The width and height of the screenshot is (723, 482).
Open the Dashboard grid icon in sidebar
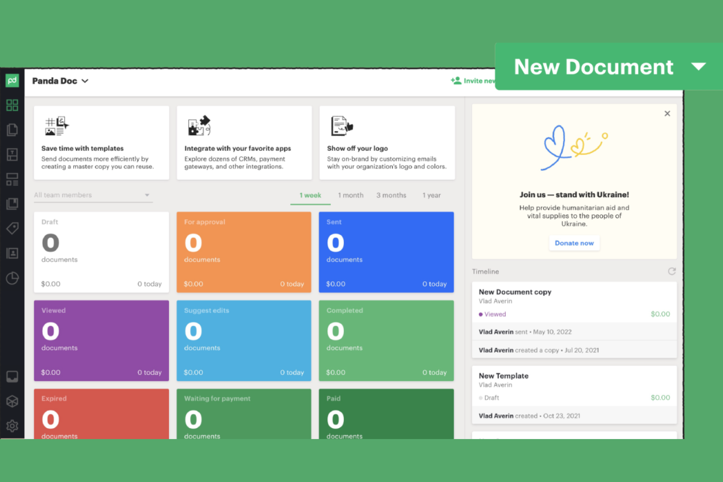[12, 105]
